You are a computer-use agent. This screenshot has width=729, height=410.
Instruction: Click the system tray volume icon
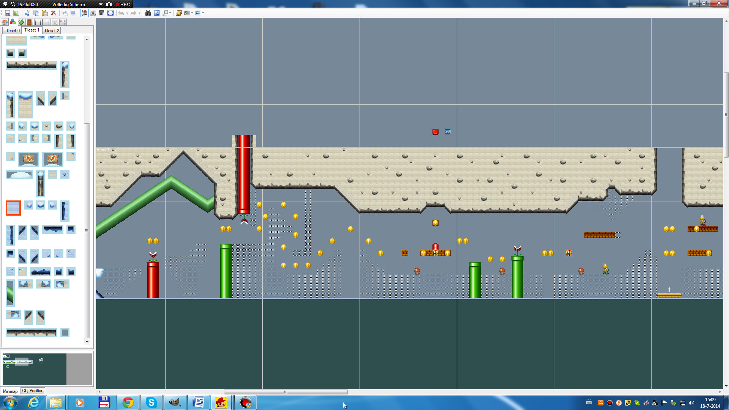(x=691, y=403)
